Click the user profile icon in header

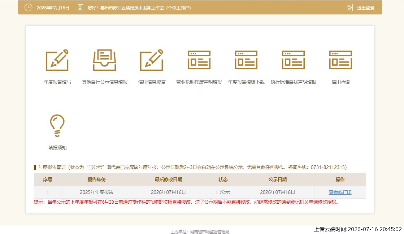(x=80, y=8)
